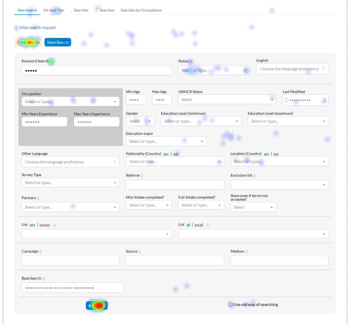Open the UNHCR Status dropdown

[x=271, y=99]
